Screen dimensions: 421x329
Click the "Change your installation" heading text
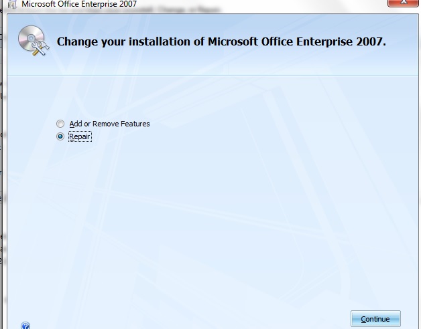tap(221, 41)
